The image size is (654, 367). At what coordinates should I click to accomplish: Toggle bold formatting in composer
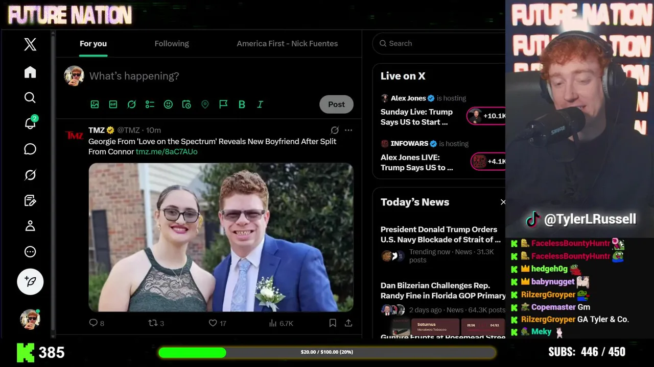[242, 104]
